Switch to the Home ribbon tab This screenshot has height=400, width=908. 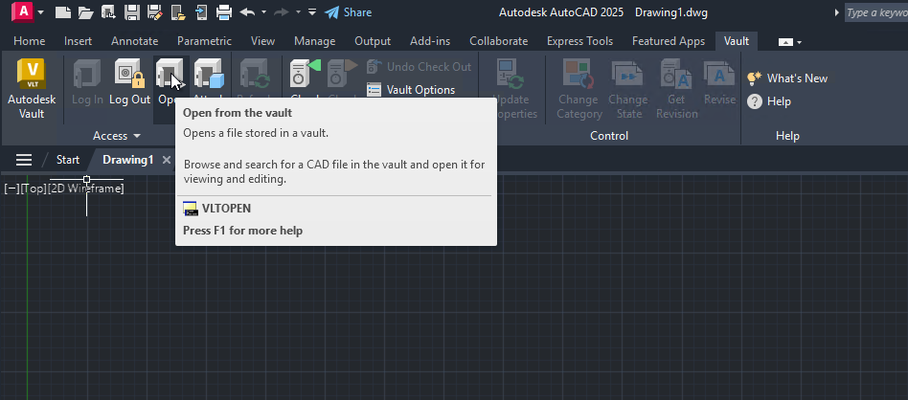pyautogui.click(x=29, y=41)
